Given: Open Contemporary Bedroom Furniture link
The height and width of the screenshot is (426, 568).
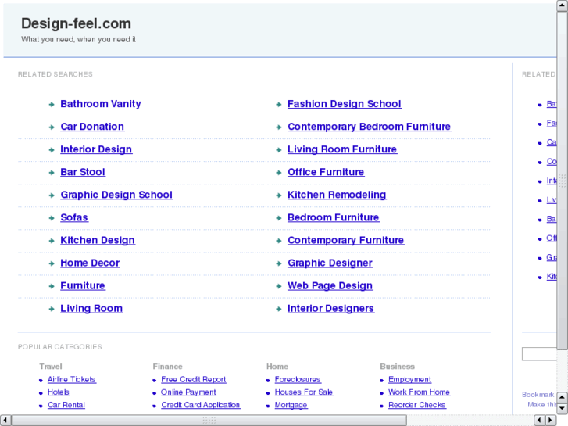Looking at the screenshot, I should coord(369,127).
